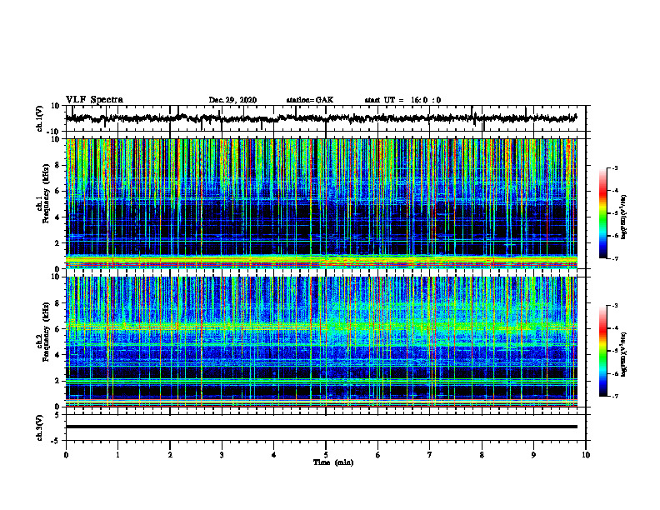Click the time-axis tick label "10"
660x510 pixels.
click(586, 455)
